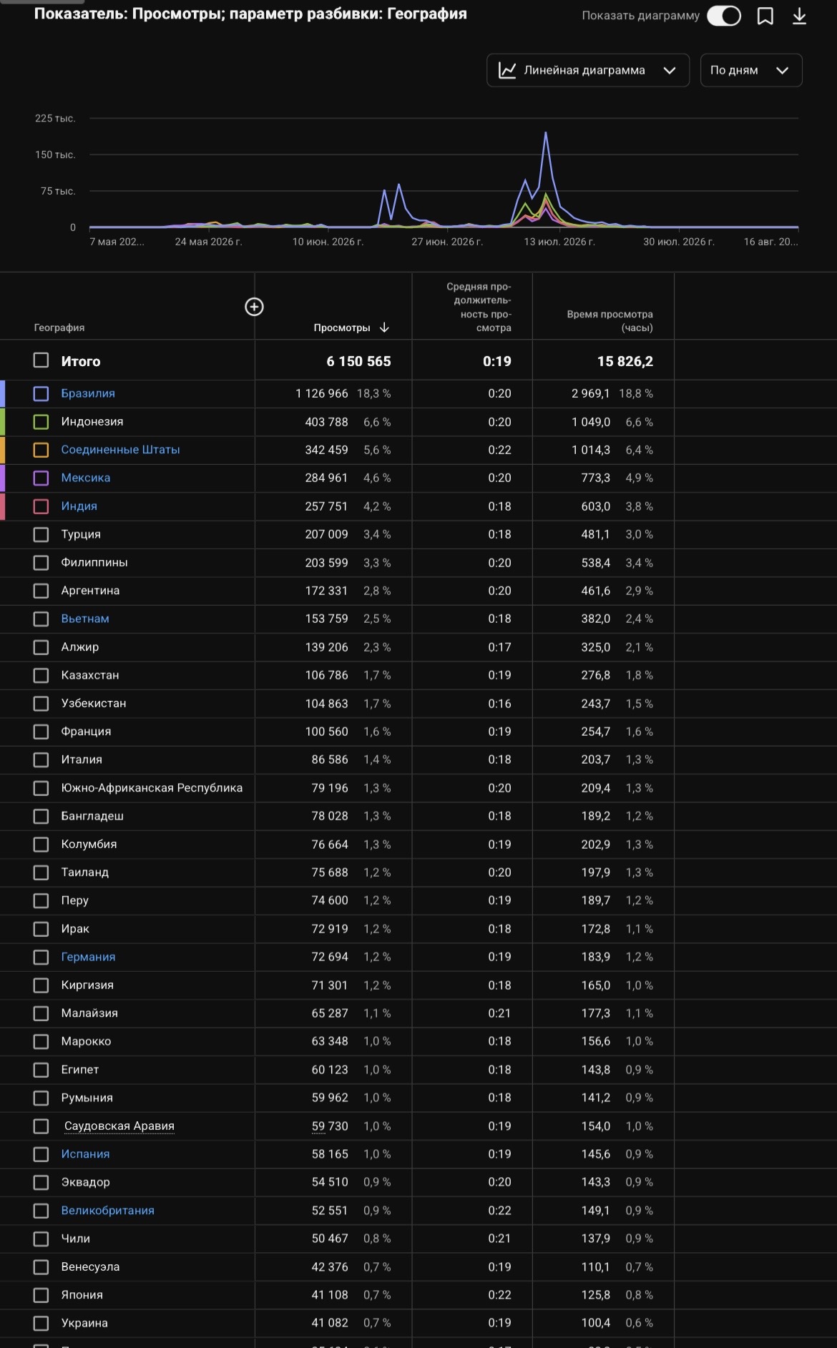
Task: Select the Аргентина checkbox
Action: pyautogui.click(x=41, y=591)
